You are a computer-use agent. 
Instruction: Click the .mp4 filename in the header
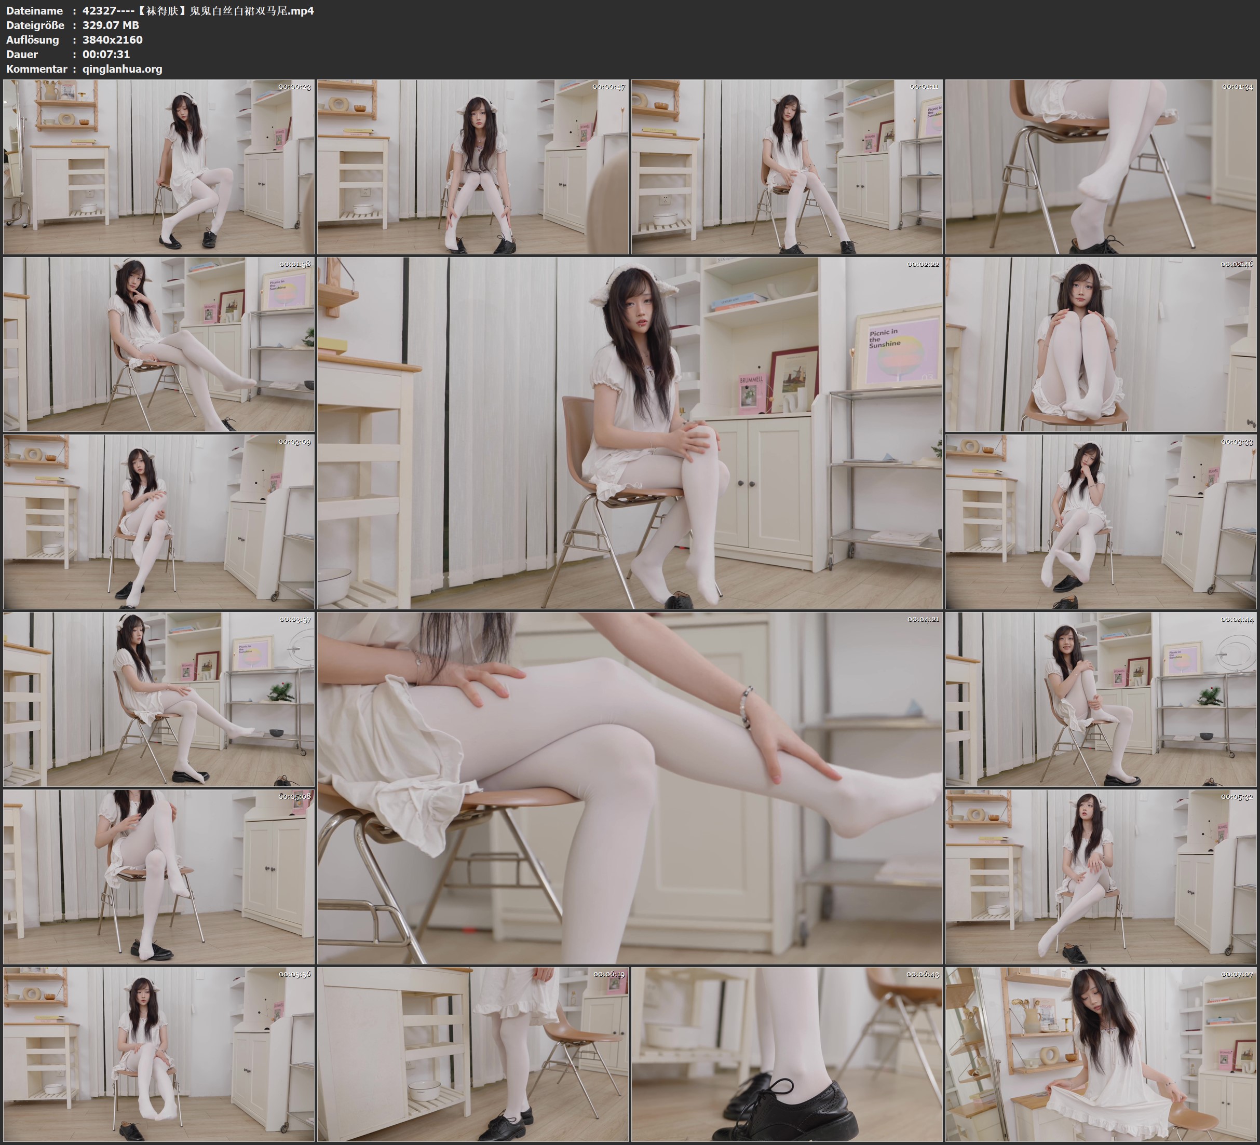198,10
